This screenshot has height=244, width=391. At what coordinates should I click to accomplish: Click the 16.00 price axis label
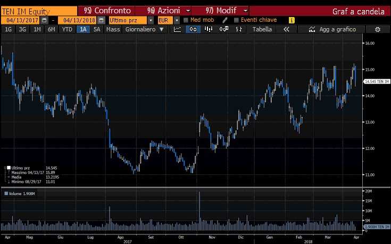point(370,43)
